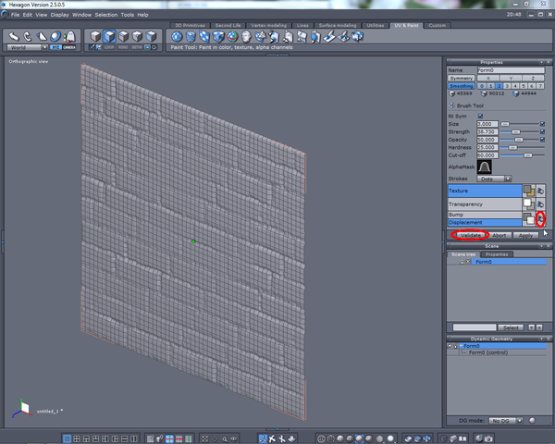Switch to the 3D Primitives tab
555x444 pixels.
click(x=190, y=25)
